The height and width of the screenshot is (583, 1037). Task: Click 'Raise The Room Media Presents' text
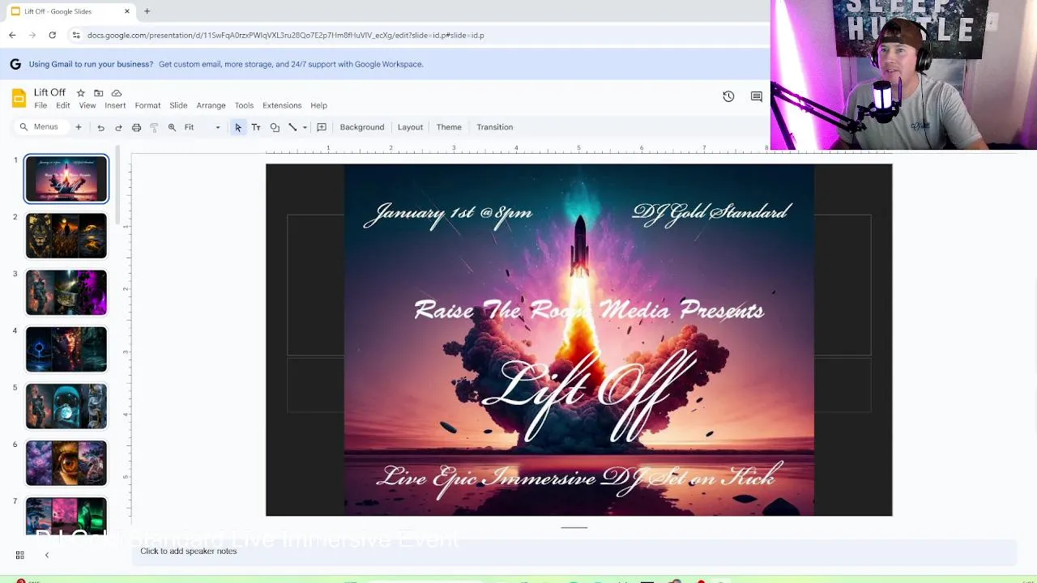click(589, 310)
